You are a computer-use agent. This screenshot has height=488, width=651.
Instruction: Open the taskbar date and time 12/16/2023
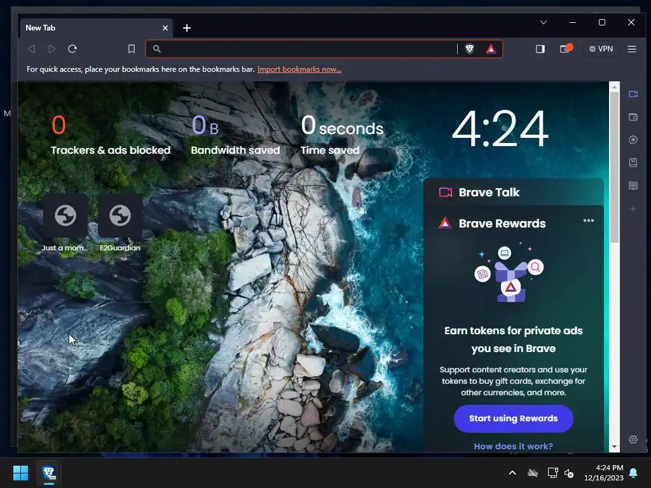coord(604,473)
